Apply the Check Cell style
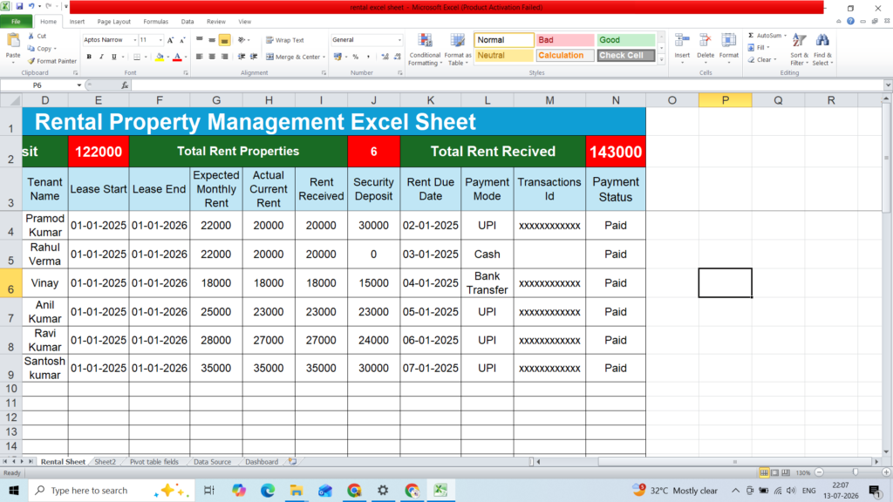The image size is (893, 502). (626, 55)
